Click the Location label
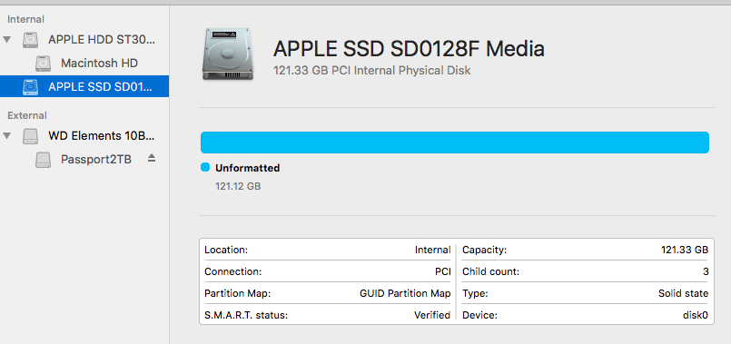Viewport: 731px width, 344px height. click(226, 250)
